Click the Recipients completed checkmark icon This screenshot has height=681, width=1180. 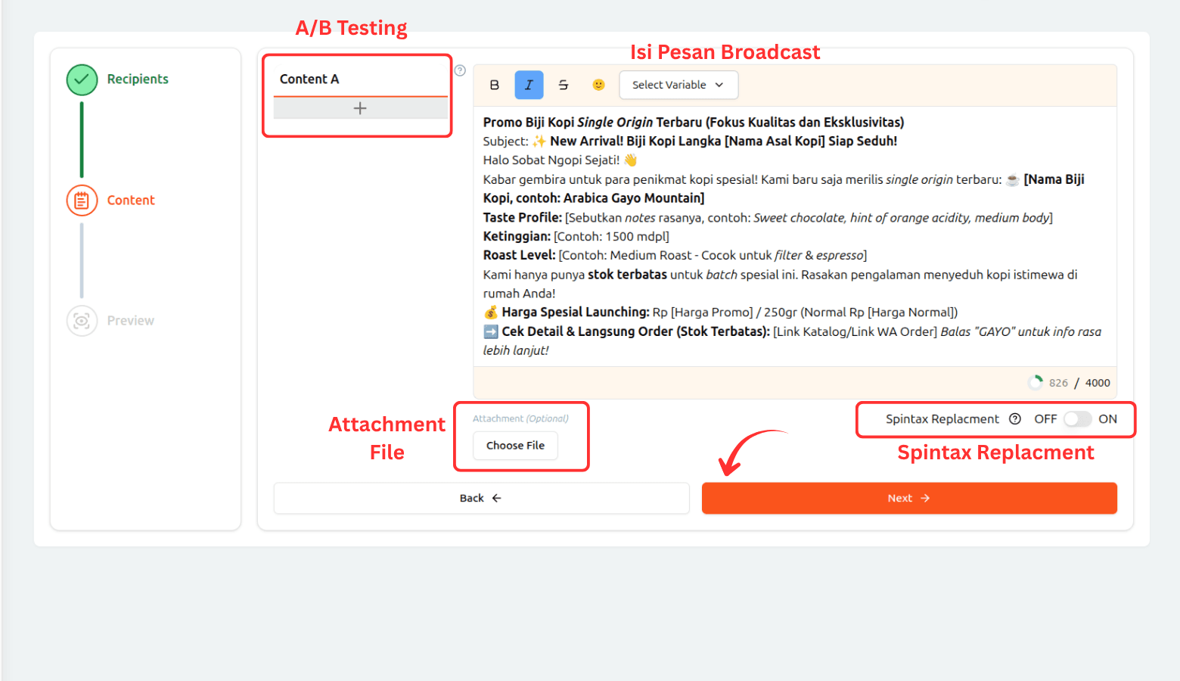pos(82,79)
